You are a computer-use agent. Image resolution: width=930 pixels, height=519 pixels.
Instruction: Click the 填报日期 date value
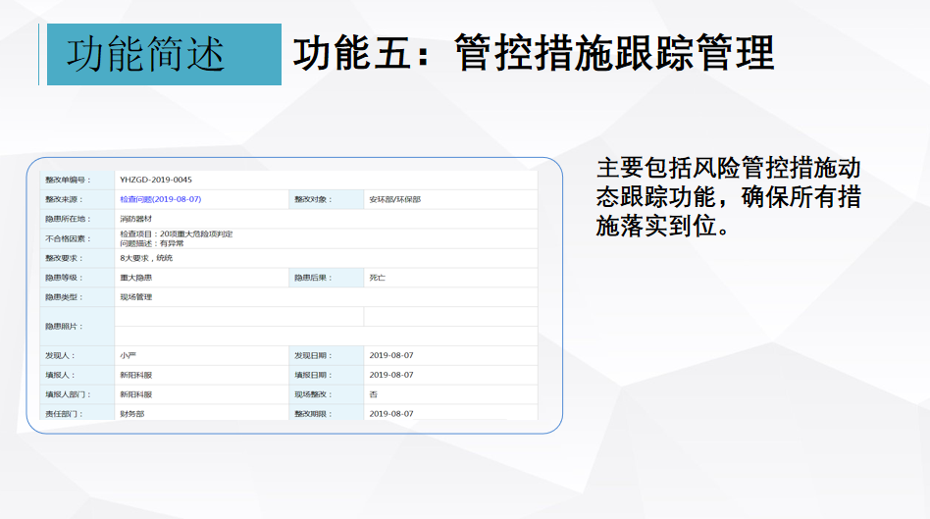click(391, 375)
